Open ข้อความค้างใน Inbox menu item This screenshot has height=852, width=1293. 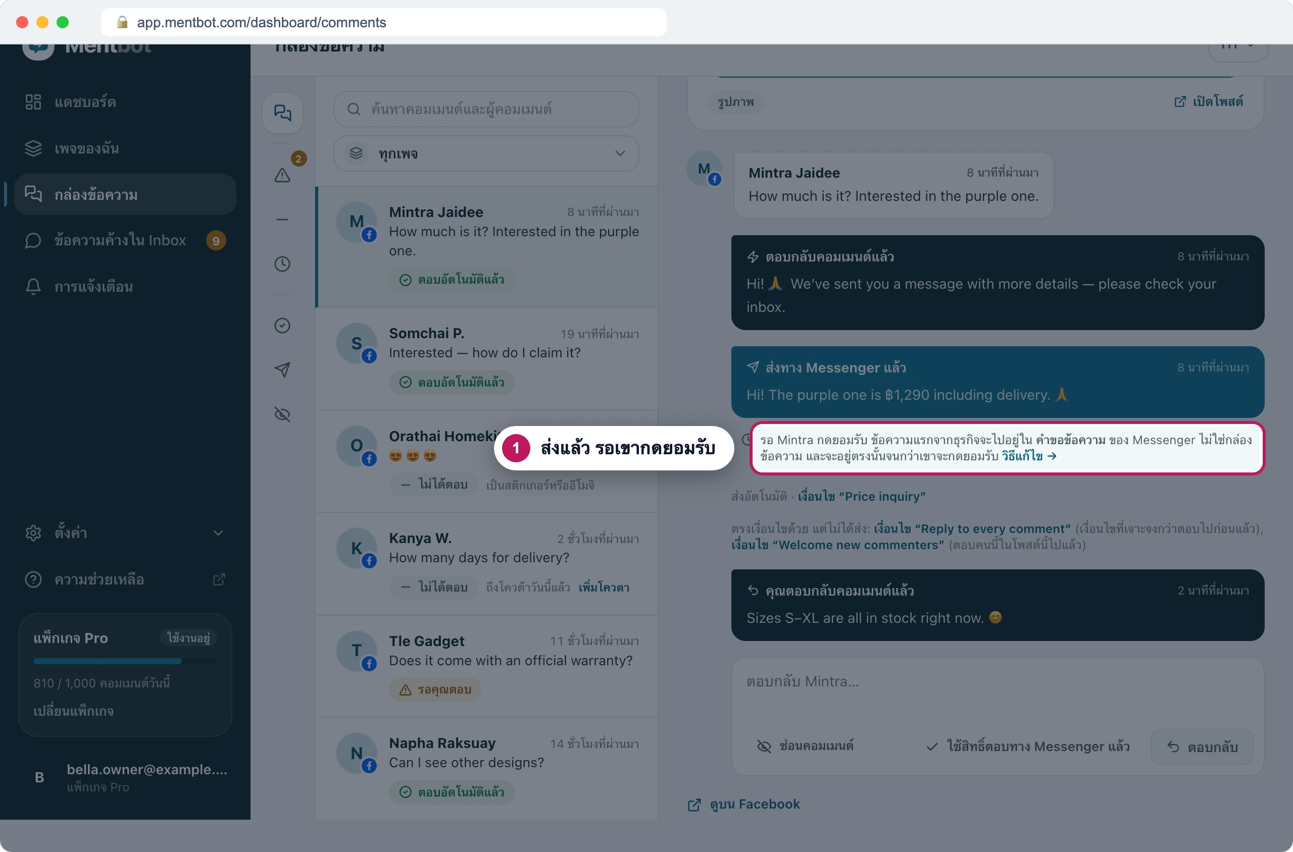point(125,240)
